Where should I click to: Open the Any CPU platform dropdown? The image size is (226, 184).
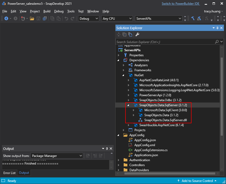click(x=117, y=18)
